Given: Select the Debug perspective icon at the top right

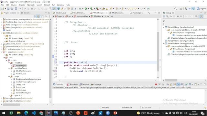Looking at the screenshot, I should [193, 9].
